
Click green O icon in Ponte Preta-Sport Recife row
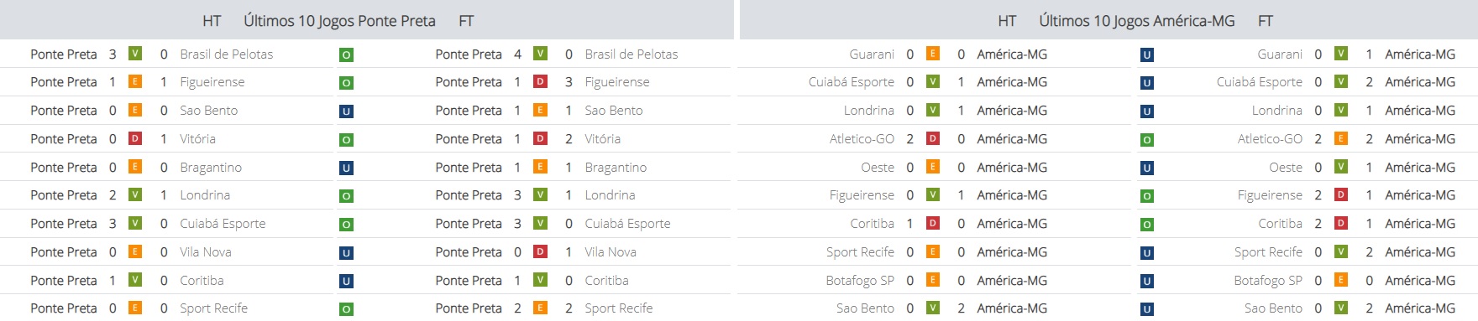click(346, 309)
